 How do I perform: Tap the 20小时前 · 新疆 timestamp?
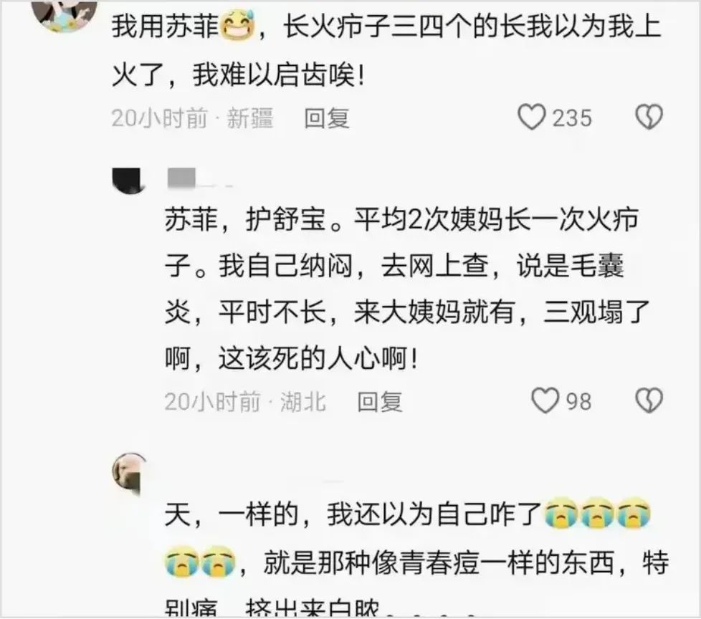coord(192,118)
